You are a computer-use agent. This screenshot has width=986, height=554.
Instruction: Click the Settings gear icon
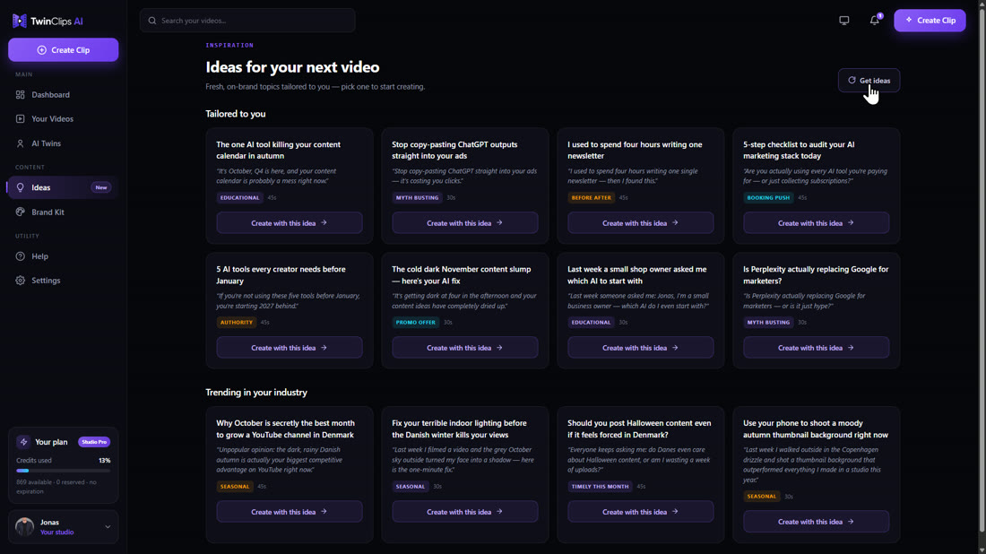[x=20, y=281]
